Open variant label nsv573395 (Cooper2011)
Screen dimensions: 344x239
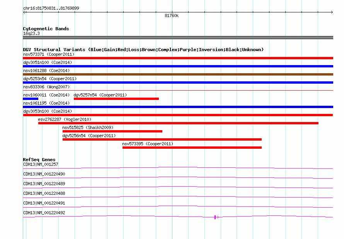(x=148, y=144)
